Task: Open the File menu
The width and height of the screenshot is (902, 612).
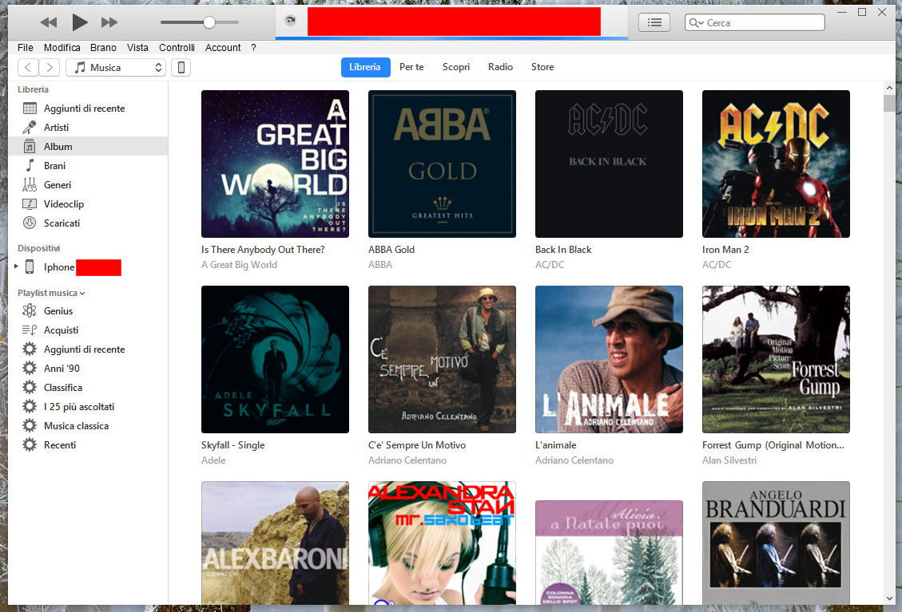Action: pyautogui.click(x=26, y=48)
